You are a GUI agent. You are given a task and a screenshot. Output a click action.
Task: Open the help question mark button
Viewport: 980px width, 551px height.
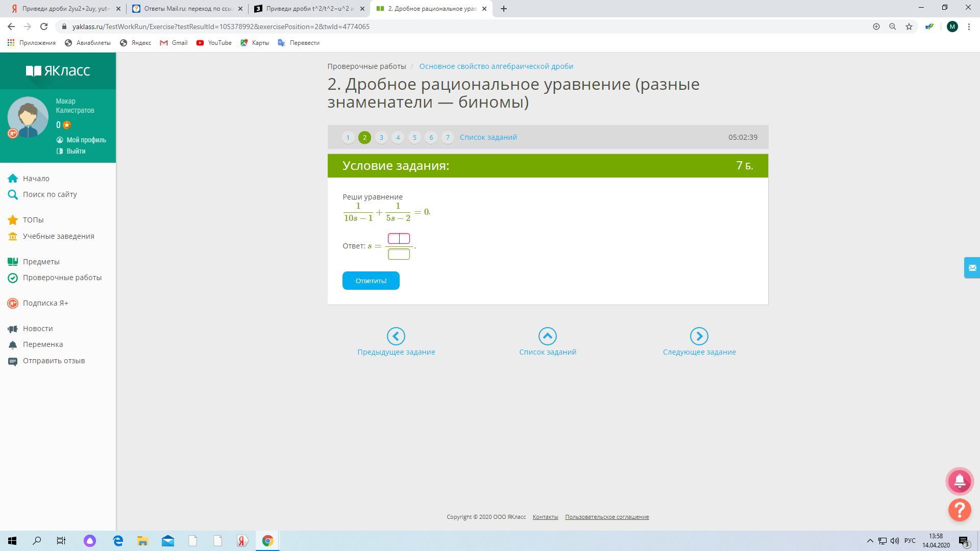pos(960,509)
